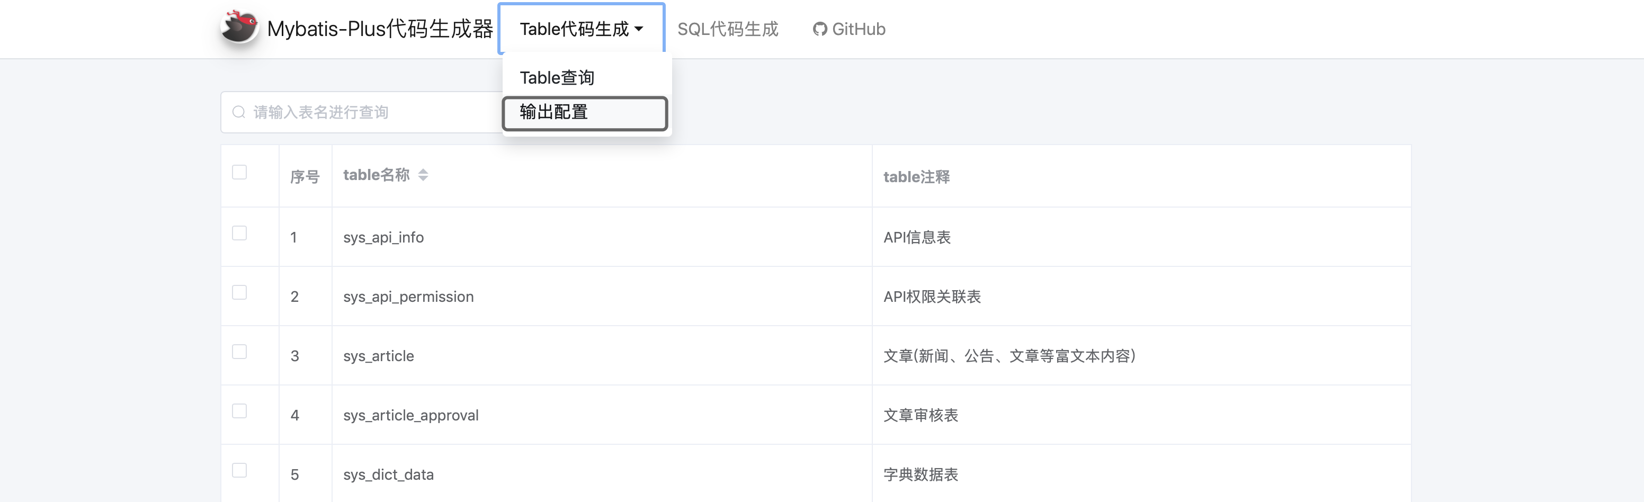Viewport: 1644px width, 502px height.
Task: Click the Mybatis-Plus代码生成器 title
Action: tap(380, 29)
